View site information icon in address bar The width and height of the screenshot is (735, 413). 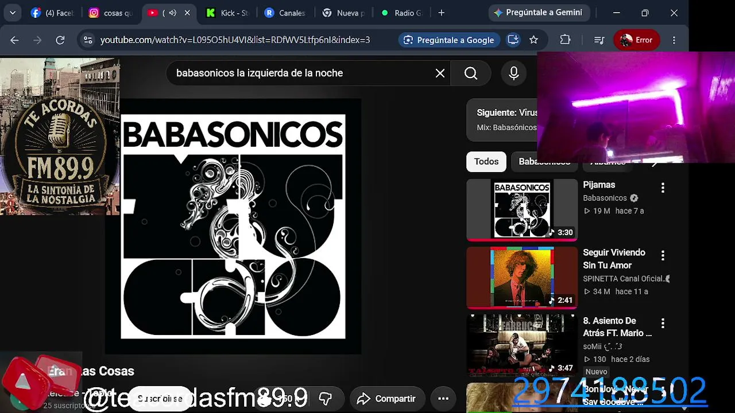pos(88,40)
